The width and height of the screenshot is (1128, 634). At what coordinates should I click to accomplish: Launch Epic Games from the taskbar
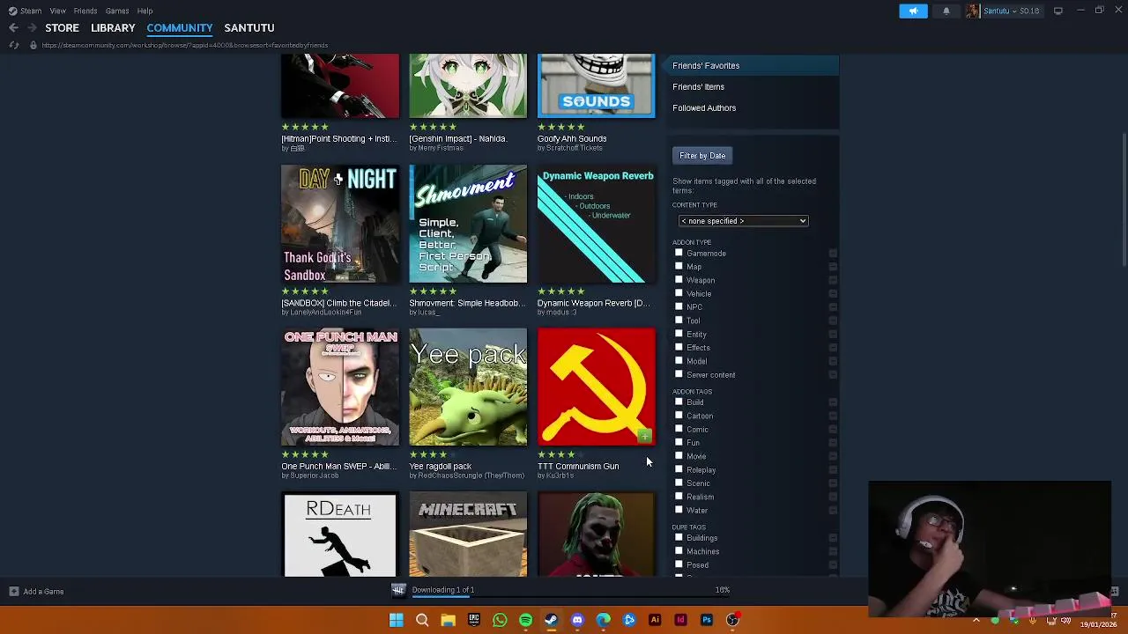coord(474,620)
